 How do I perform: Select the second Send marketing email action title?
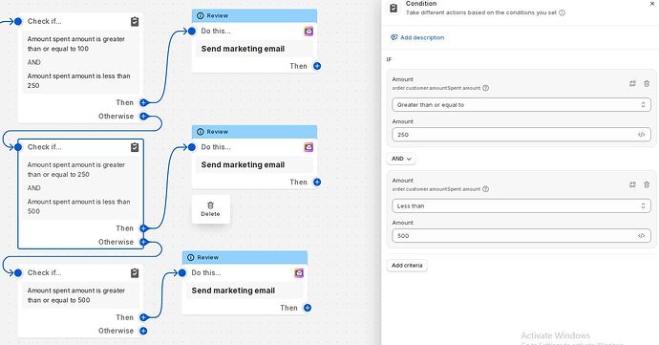click(x=243, y=165)
